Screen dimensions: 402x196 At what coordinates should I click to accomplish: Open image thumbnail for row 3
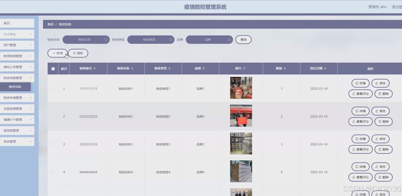pyautogui.click(x=241, y=143)
